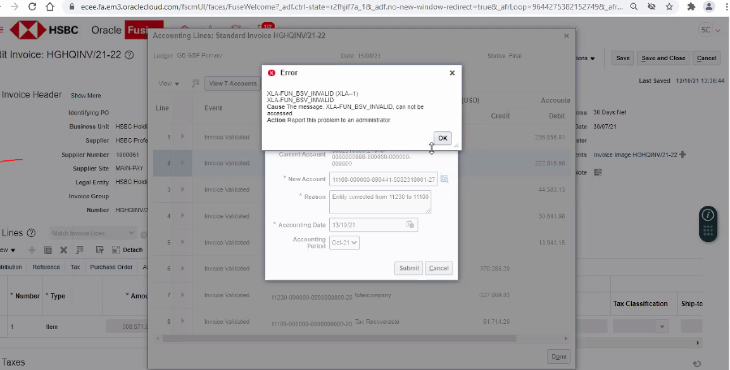This screenshot has width=730, height=370.
Task: Click the Note icon in the invoice header
Action: pyautogui.click(x=598, y=172)
